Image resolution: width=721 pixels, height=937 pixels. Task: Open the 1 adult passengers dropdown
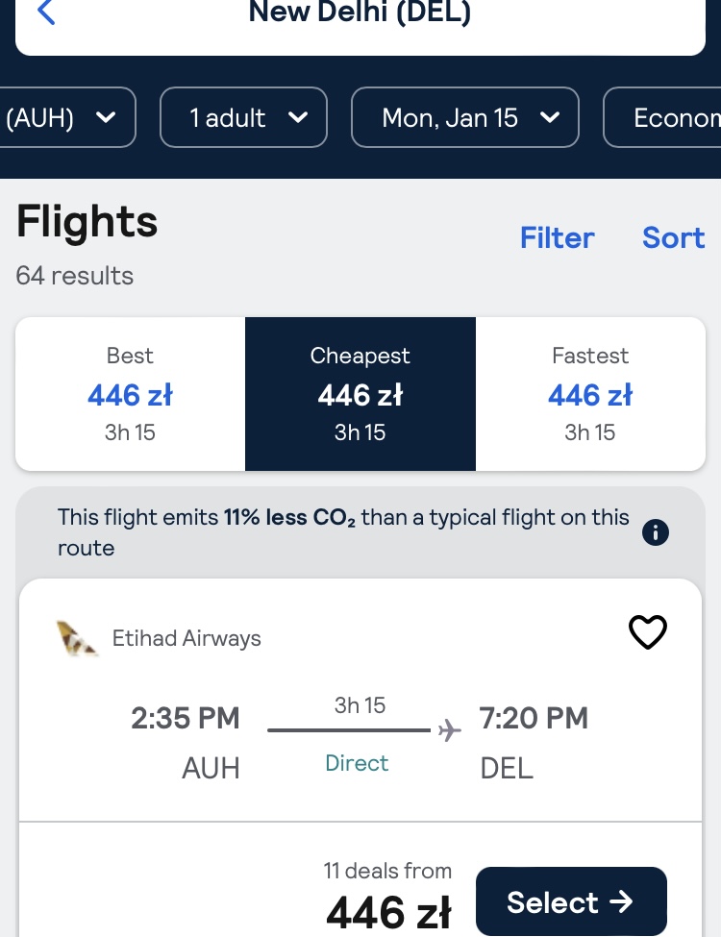(x=243, y=117)
